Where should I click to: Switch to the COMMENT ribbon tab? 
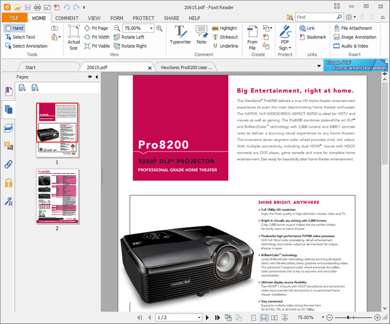coord(67,18)
